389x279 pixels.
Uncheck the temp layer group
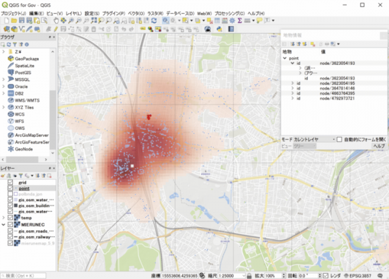point(10,218)
